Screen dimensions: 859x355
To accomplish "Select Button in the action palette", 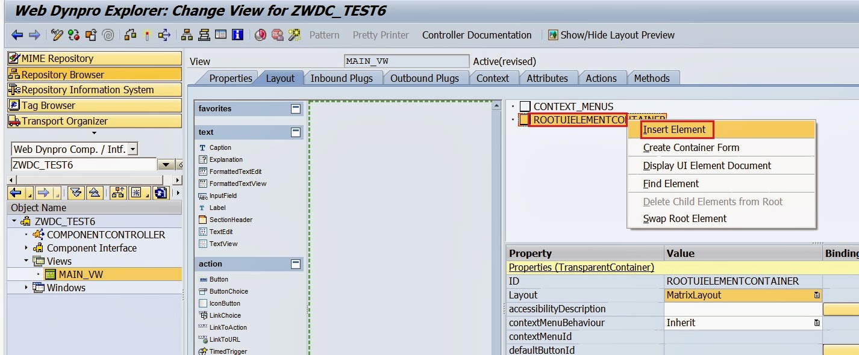I will [x=218, y=279].
